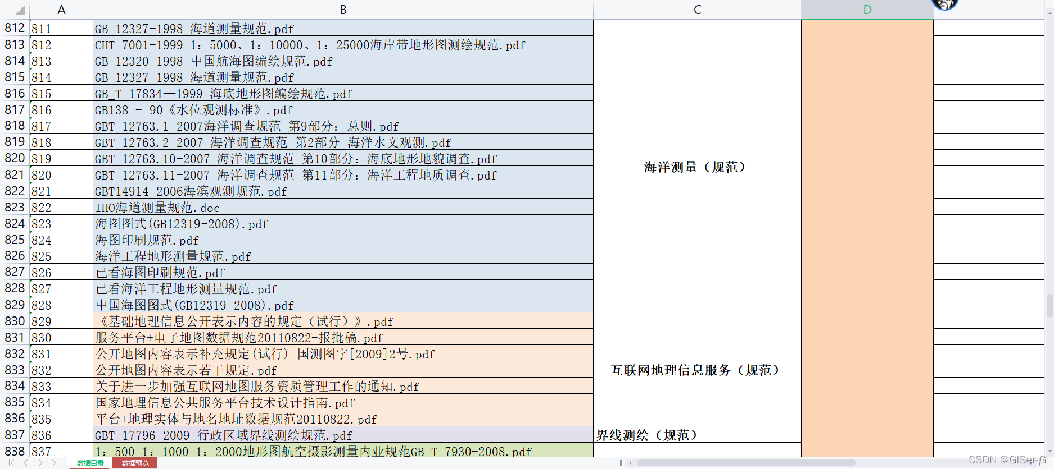
Task: Select column C header
Action: click(697, 10)
